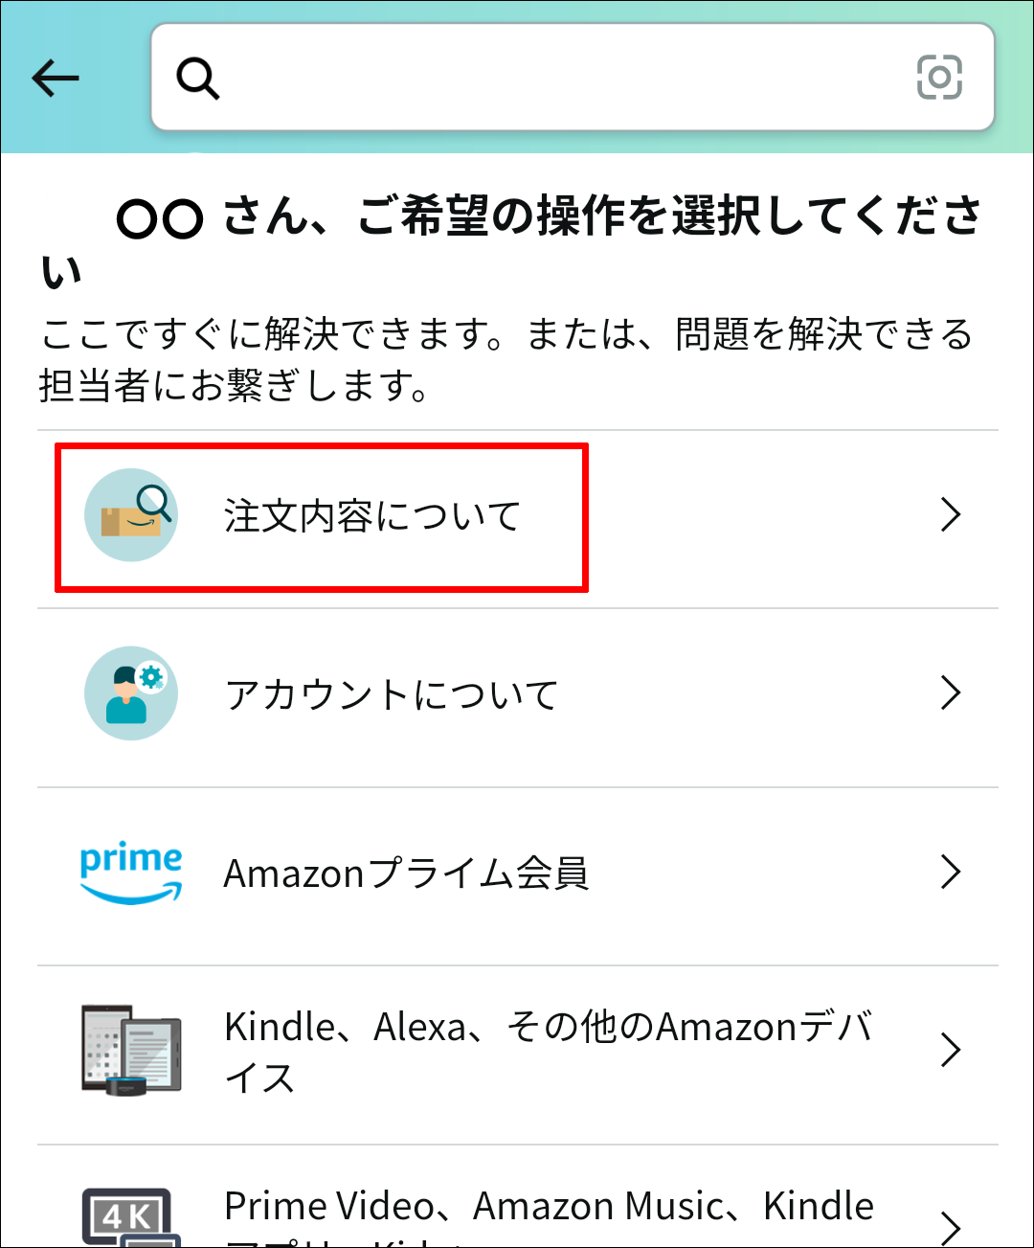Expand Amazonプライム会員 chevron arrow
The width and height of the screenshot is (1034, 1248).
point(950,873)
